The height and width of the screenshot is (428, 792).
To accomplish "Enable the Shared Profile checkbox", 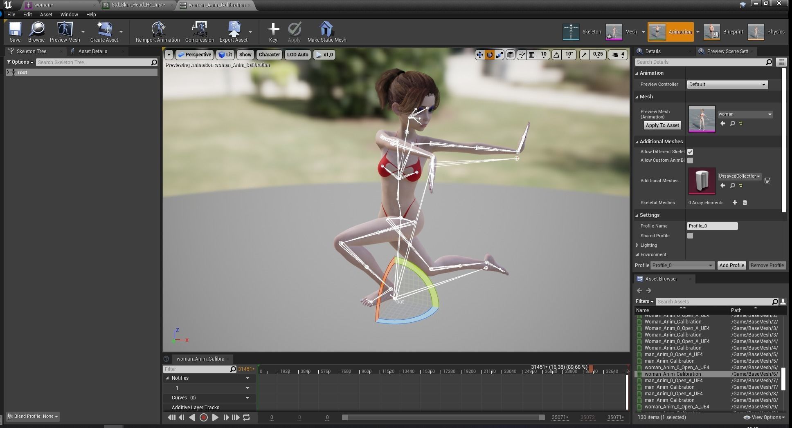I will (x=690, y=236).
